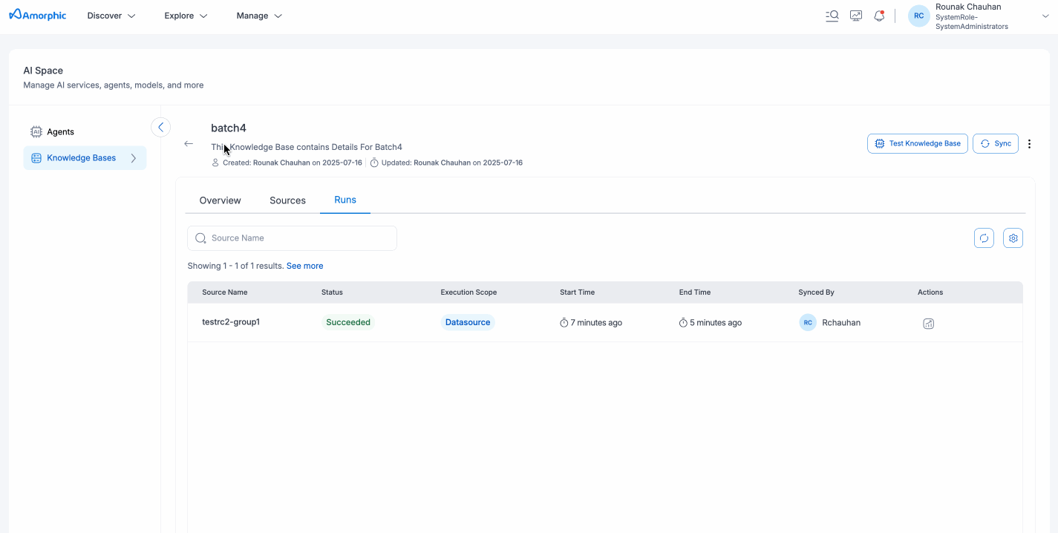Screen dimensions: 1058x533
Task: Expand the Manage dropdown menu
Action: 259,16
